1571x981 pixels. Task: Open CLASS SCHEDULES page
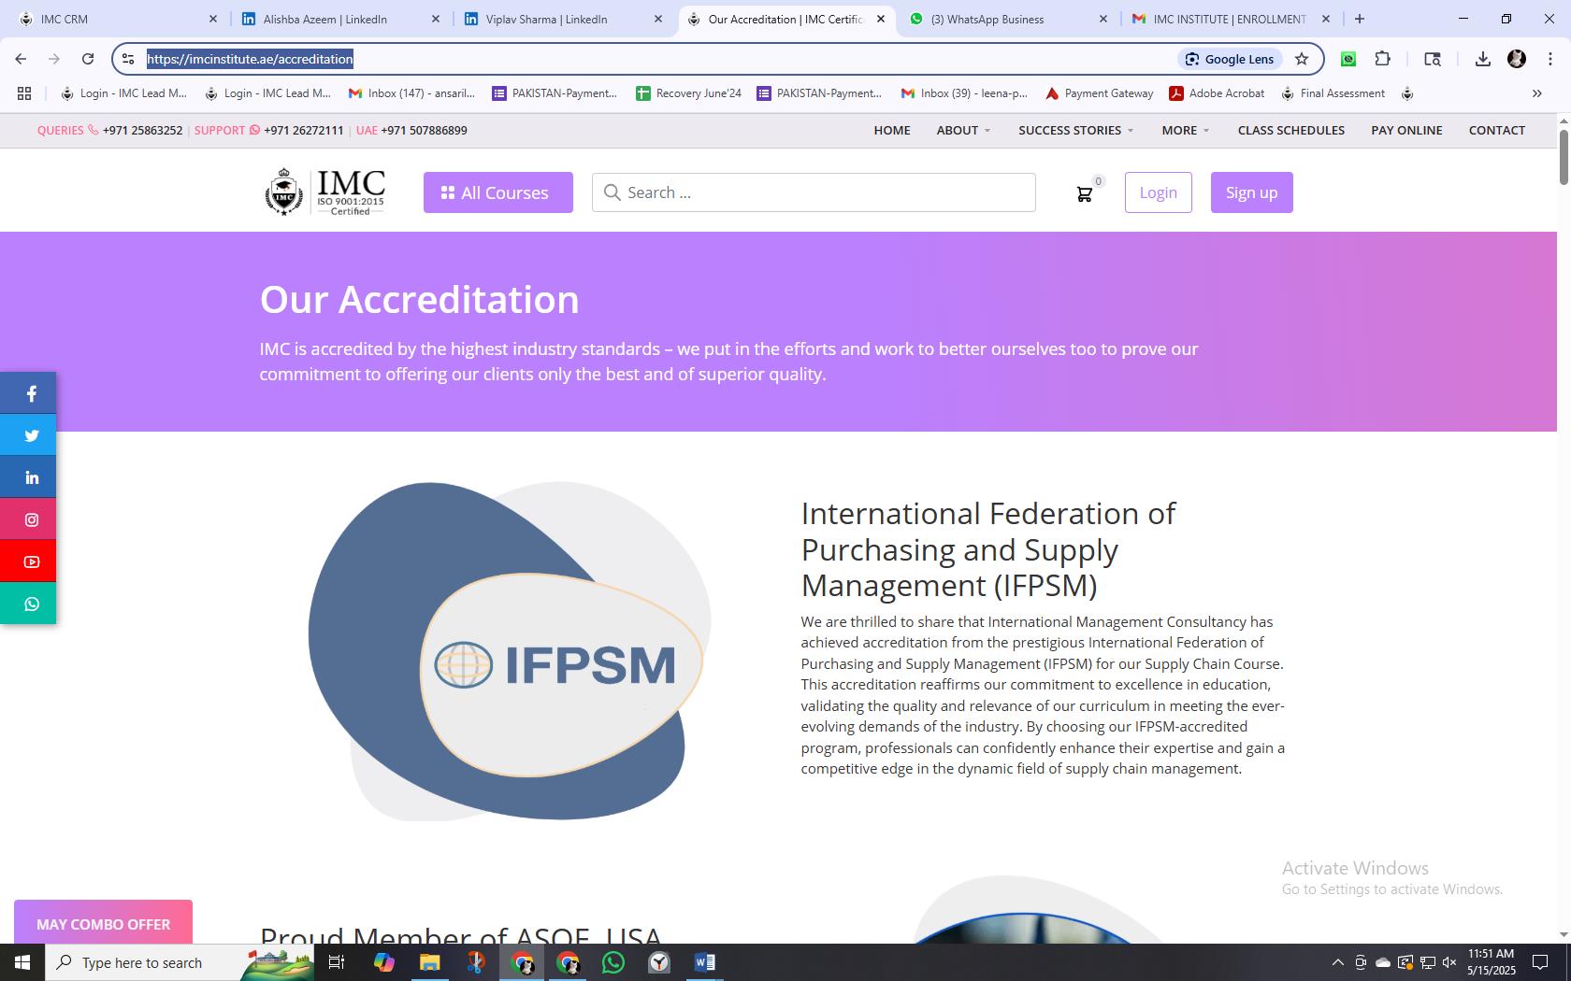tap(1291, 130)
